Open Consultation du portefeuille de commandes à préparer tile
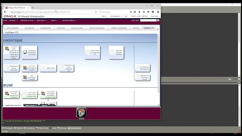This screenshot has height=136, width=242. (x=11, y=53)
